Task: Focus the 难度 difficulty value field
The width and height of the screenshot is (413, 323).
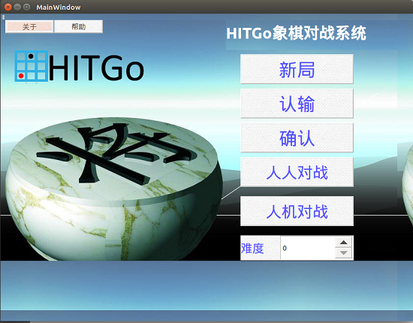Action: pyautogui.click(x=308, y=248)
